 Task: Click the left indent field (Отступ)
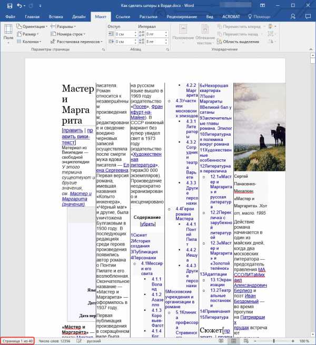(124, 34)
